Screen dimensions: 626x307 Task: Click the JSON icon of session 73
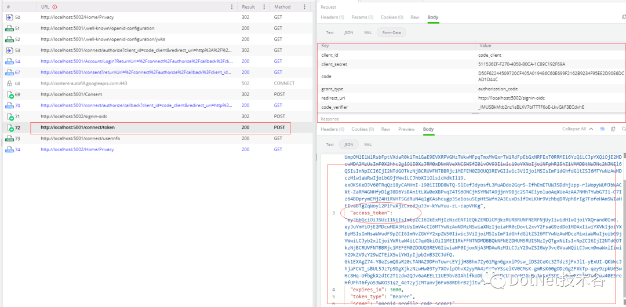pyautogui.click(x=9, y=138)
